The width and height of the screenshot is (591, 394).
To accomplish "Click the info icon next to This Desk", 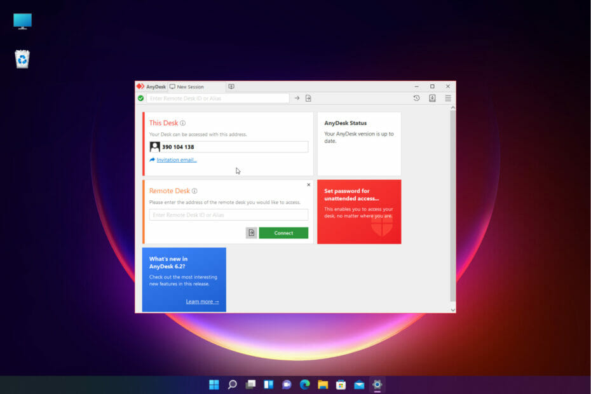I will 183,123.
